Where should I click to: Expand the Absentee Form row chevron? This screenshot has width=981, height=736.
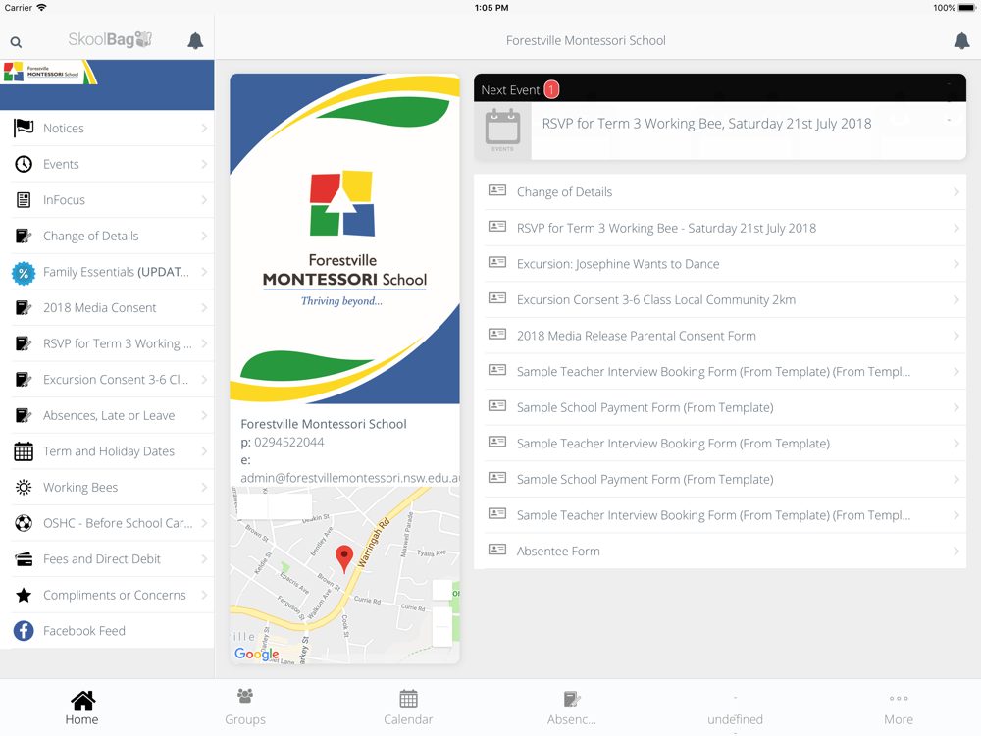point(955,552)
